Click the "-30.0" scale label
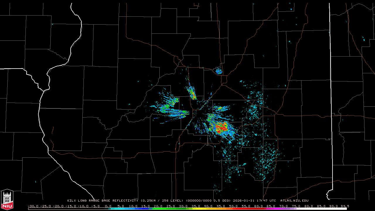Screen dimensions: 375x211 pyautogui.click(x=33, y=206)
